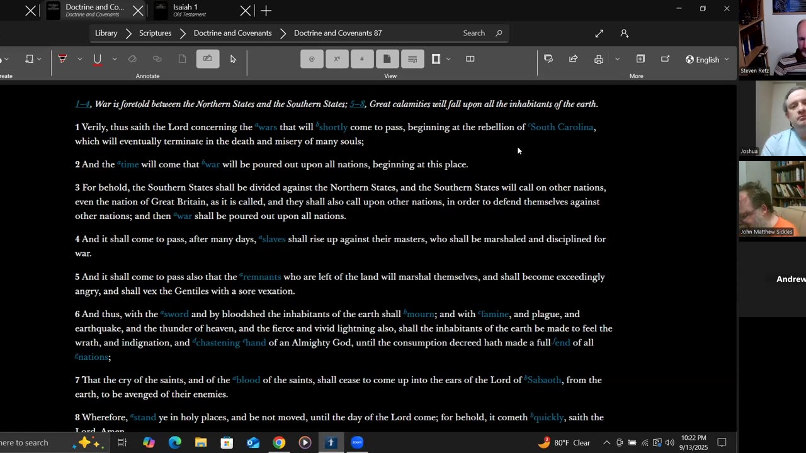
Task: Go to Library in breadcrumb
Action: pos(106,33)
